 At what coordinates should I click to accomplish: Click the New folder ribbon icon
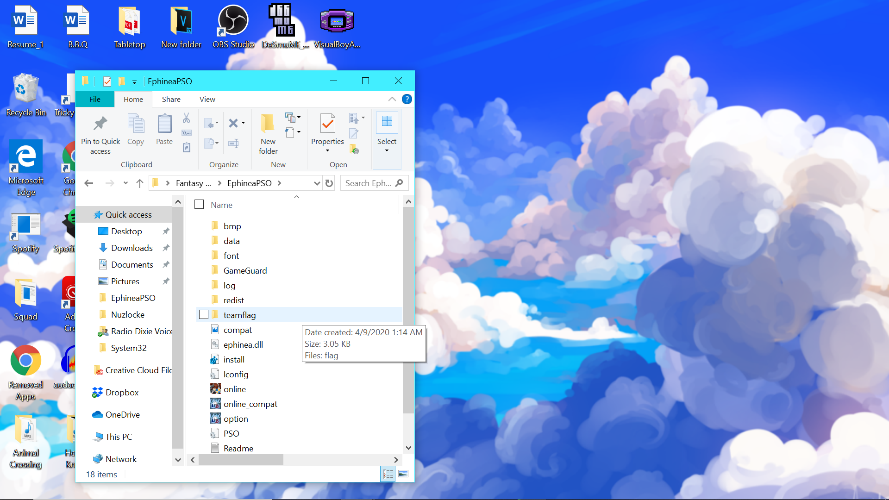click(268, 124)
